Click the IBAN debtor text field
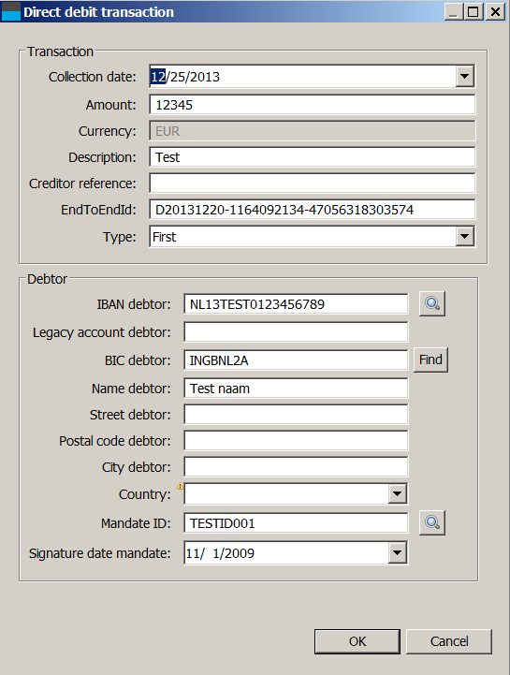This screenshot has width=510, height=675. click(296, 304)
